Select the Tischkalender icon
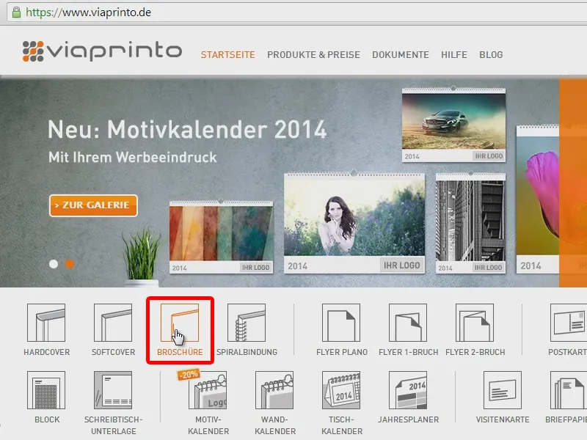The width and height of the screenshot is (587, 440). point(341,390)
